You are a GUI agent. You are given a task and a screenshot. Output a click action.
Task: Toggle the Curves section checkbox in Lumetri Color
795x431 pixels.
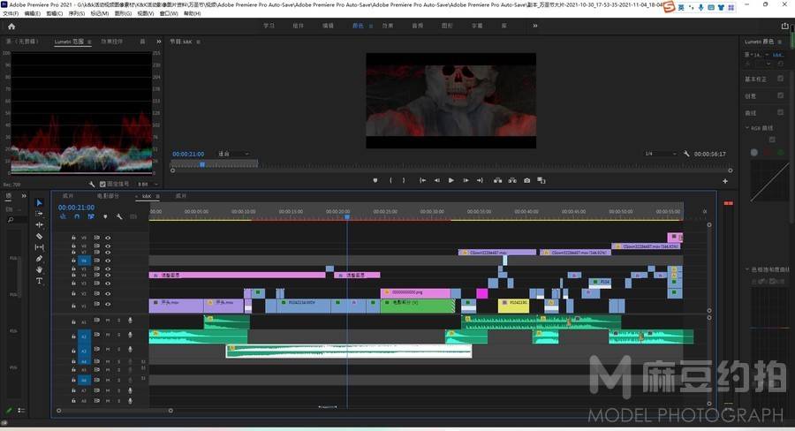tap(780, 112)
